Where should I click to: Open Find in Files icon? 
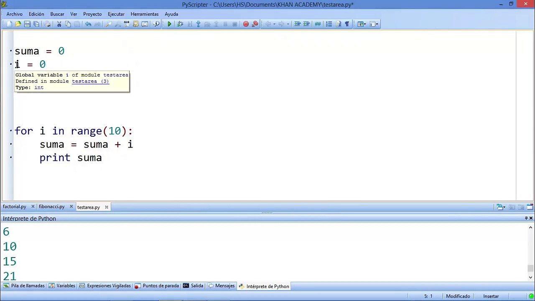pyautogui.click(x=136, y=24)
